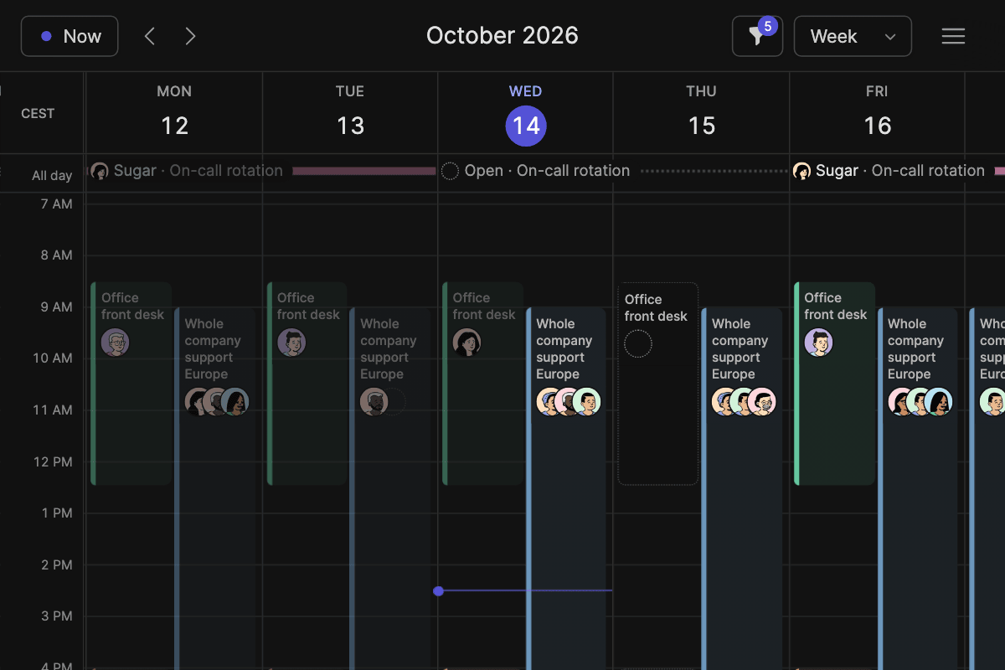Image resolution: width=1005 pixels, height=670 pixels.
Task: Click Sugar avatar on Friday on-call
Action: [802, 171]
